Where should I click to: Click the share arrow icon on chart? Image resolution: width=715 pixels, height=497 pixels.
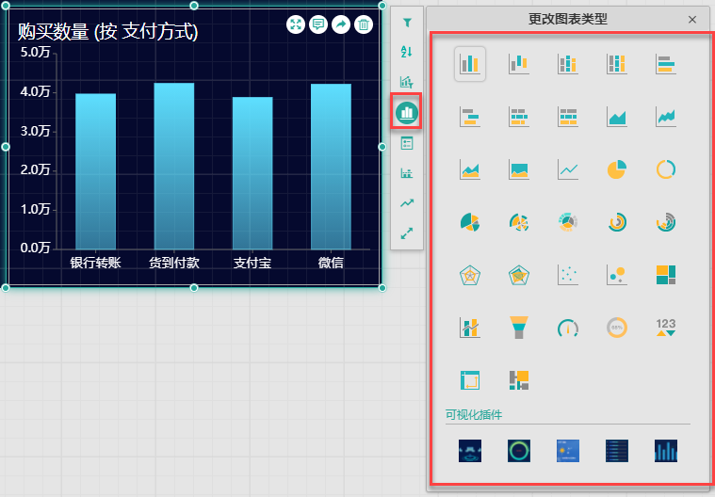click(341, 24)
